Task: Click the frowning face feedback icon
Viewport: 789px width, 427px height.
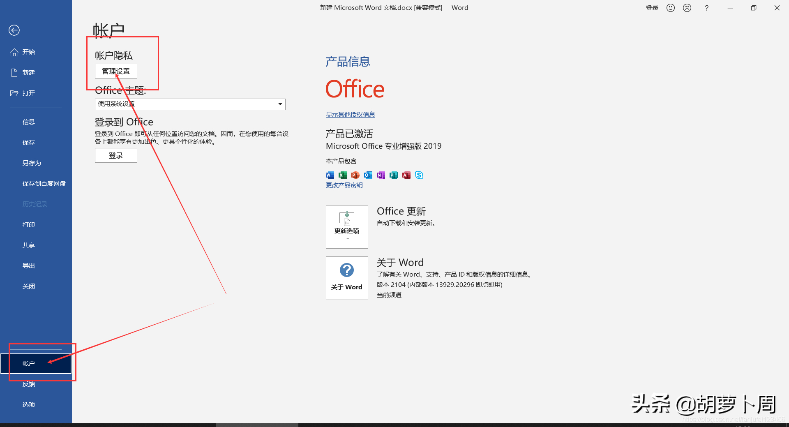Action: [x=687, y=8]
